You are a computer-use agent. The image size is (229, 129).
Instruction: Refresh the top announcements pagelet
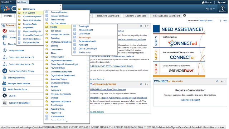(141, 26)
